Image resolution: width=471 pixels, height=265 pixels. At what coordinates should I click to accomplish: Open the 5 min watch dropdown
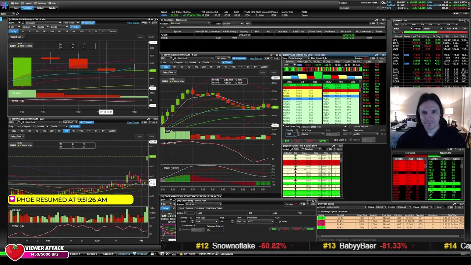click(x=71, y=23)
